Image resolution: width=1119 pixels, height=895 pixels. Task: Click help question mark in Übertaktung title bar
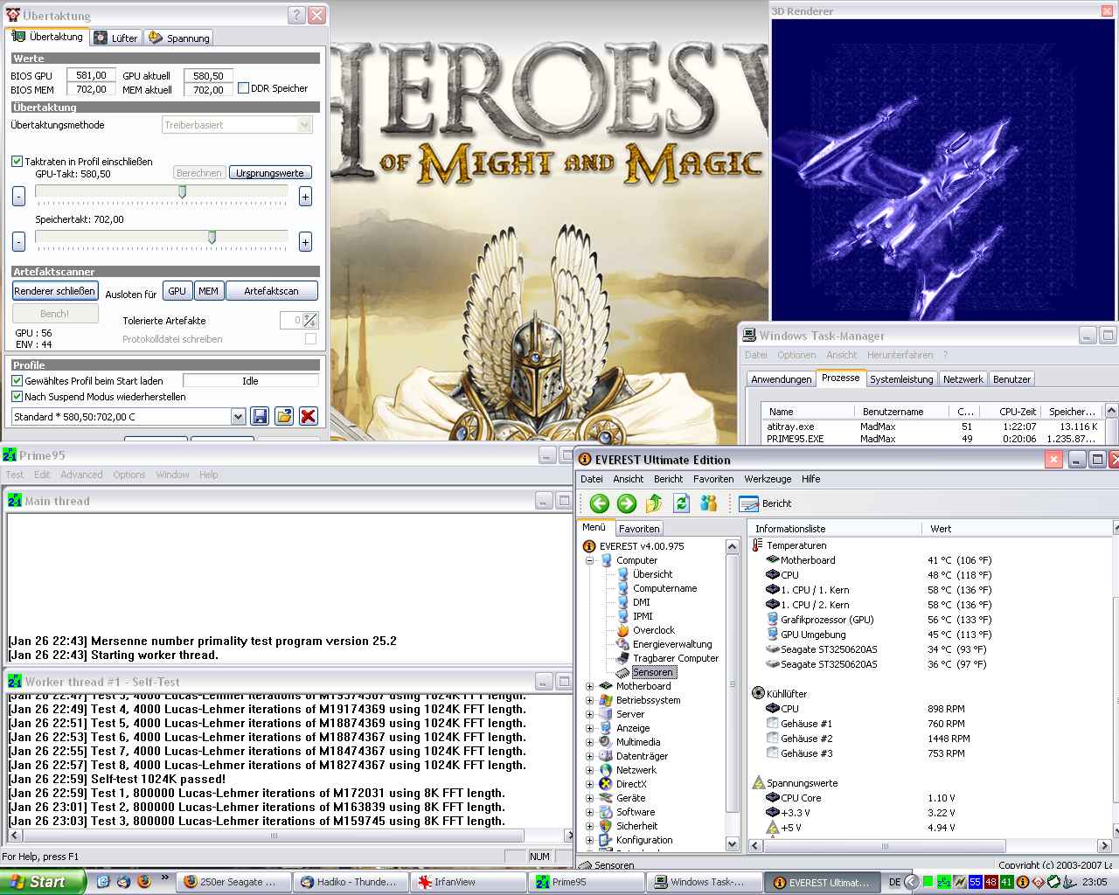pos(296,15)
